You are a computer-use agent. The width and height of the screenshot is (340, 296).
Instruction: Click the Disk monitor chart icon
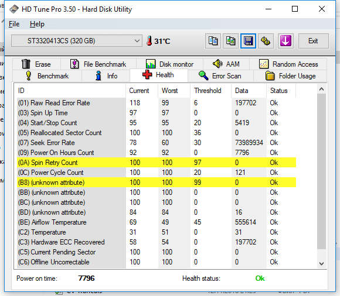pyautogui.click(x=151, y=64)
